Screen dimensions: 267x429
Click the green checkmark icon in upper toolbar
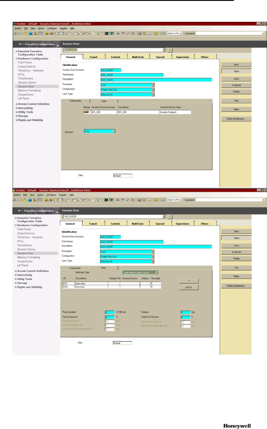(128, 33)
